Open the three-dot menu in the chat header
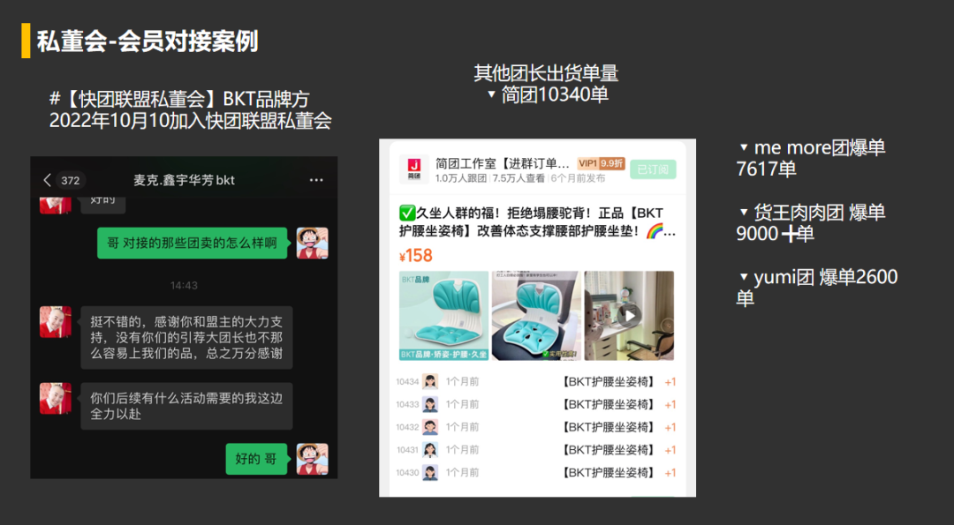The width and height of the screenshot is (954, 525). click(316, 180)
